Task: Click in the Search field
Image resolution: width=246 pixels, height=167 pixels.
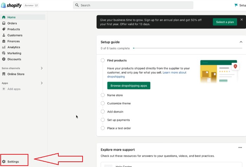Action: point(133,5)
